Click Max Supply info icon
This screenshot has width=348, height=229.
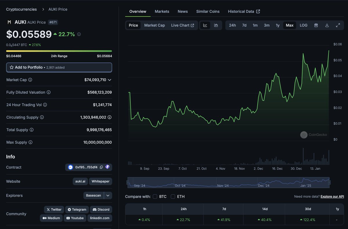tap(30, 142)
